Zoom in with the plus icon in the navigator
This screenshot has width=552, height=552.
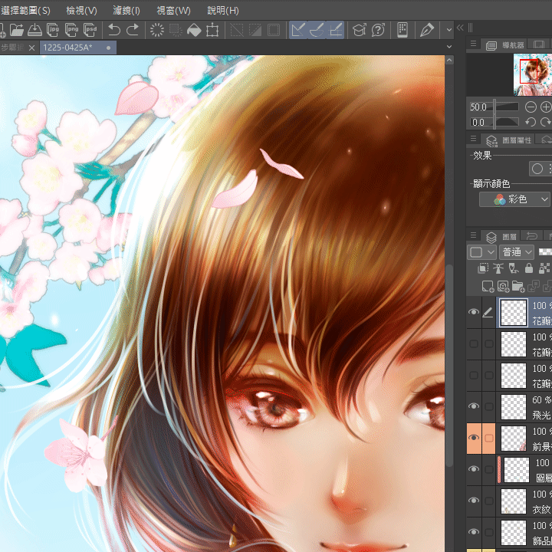coord(546,107)
